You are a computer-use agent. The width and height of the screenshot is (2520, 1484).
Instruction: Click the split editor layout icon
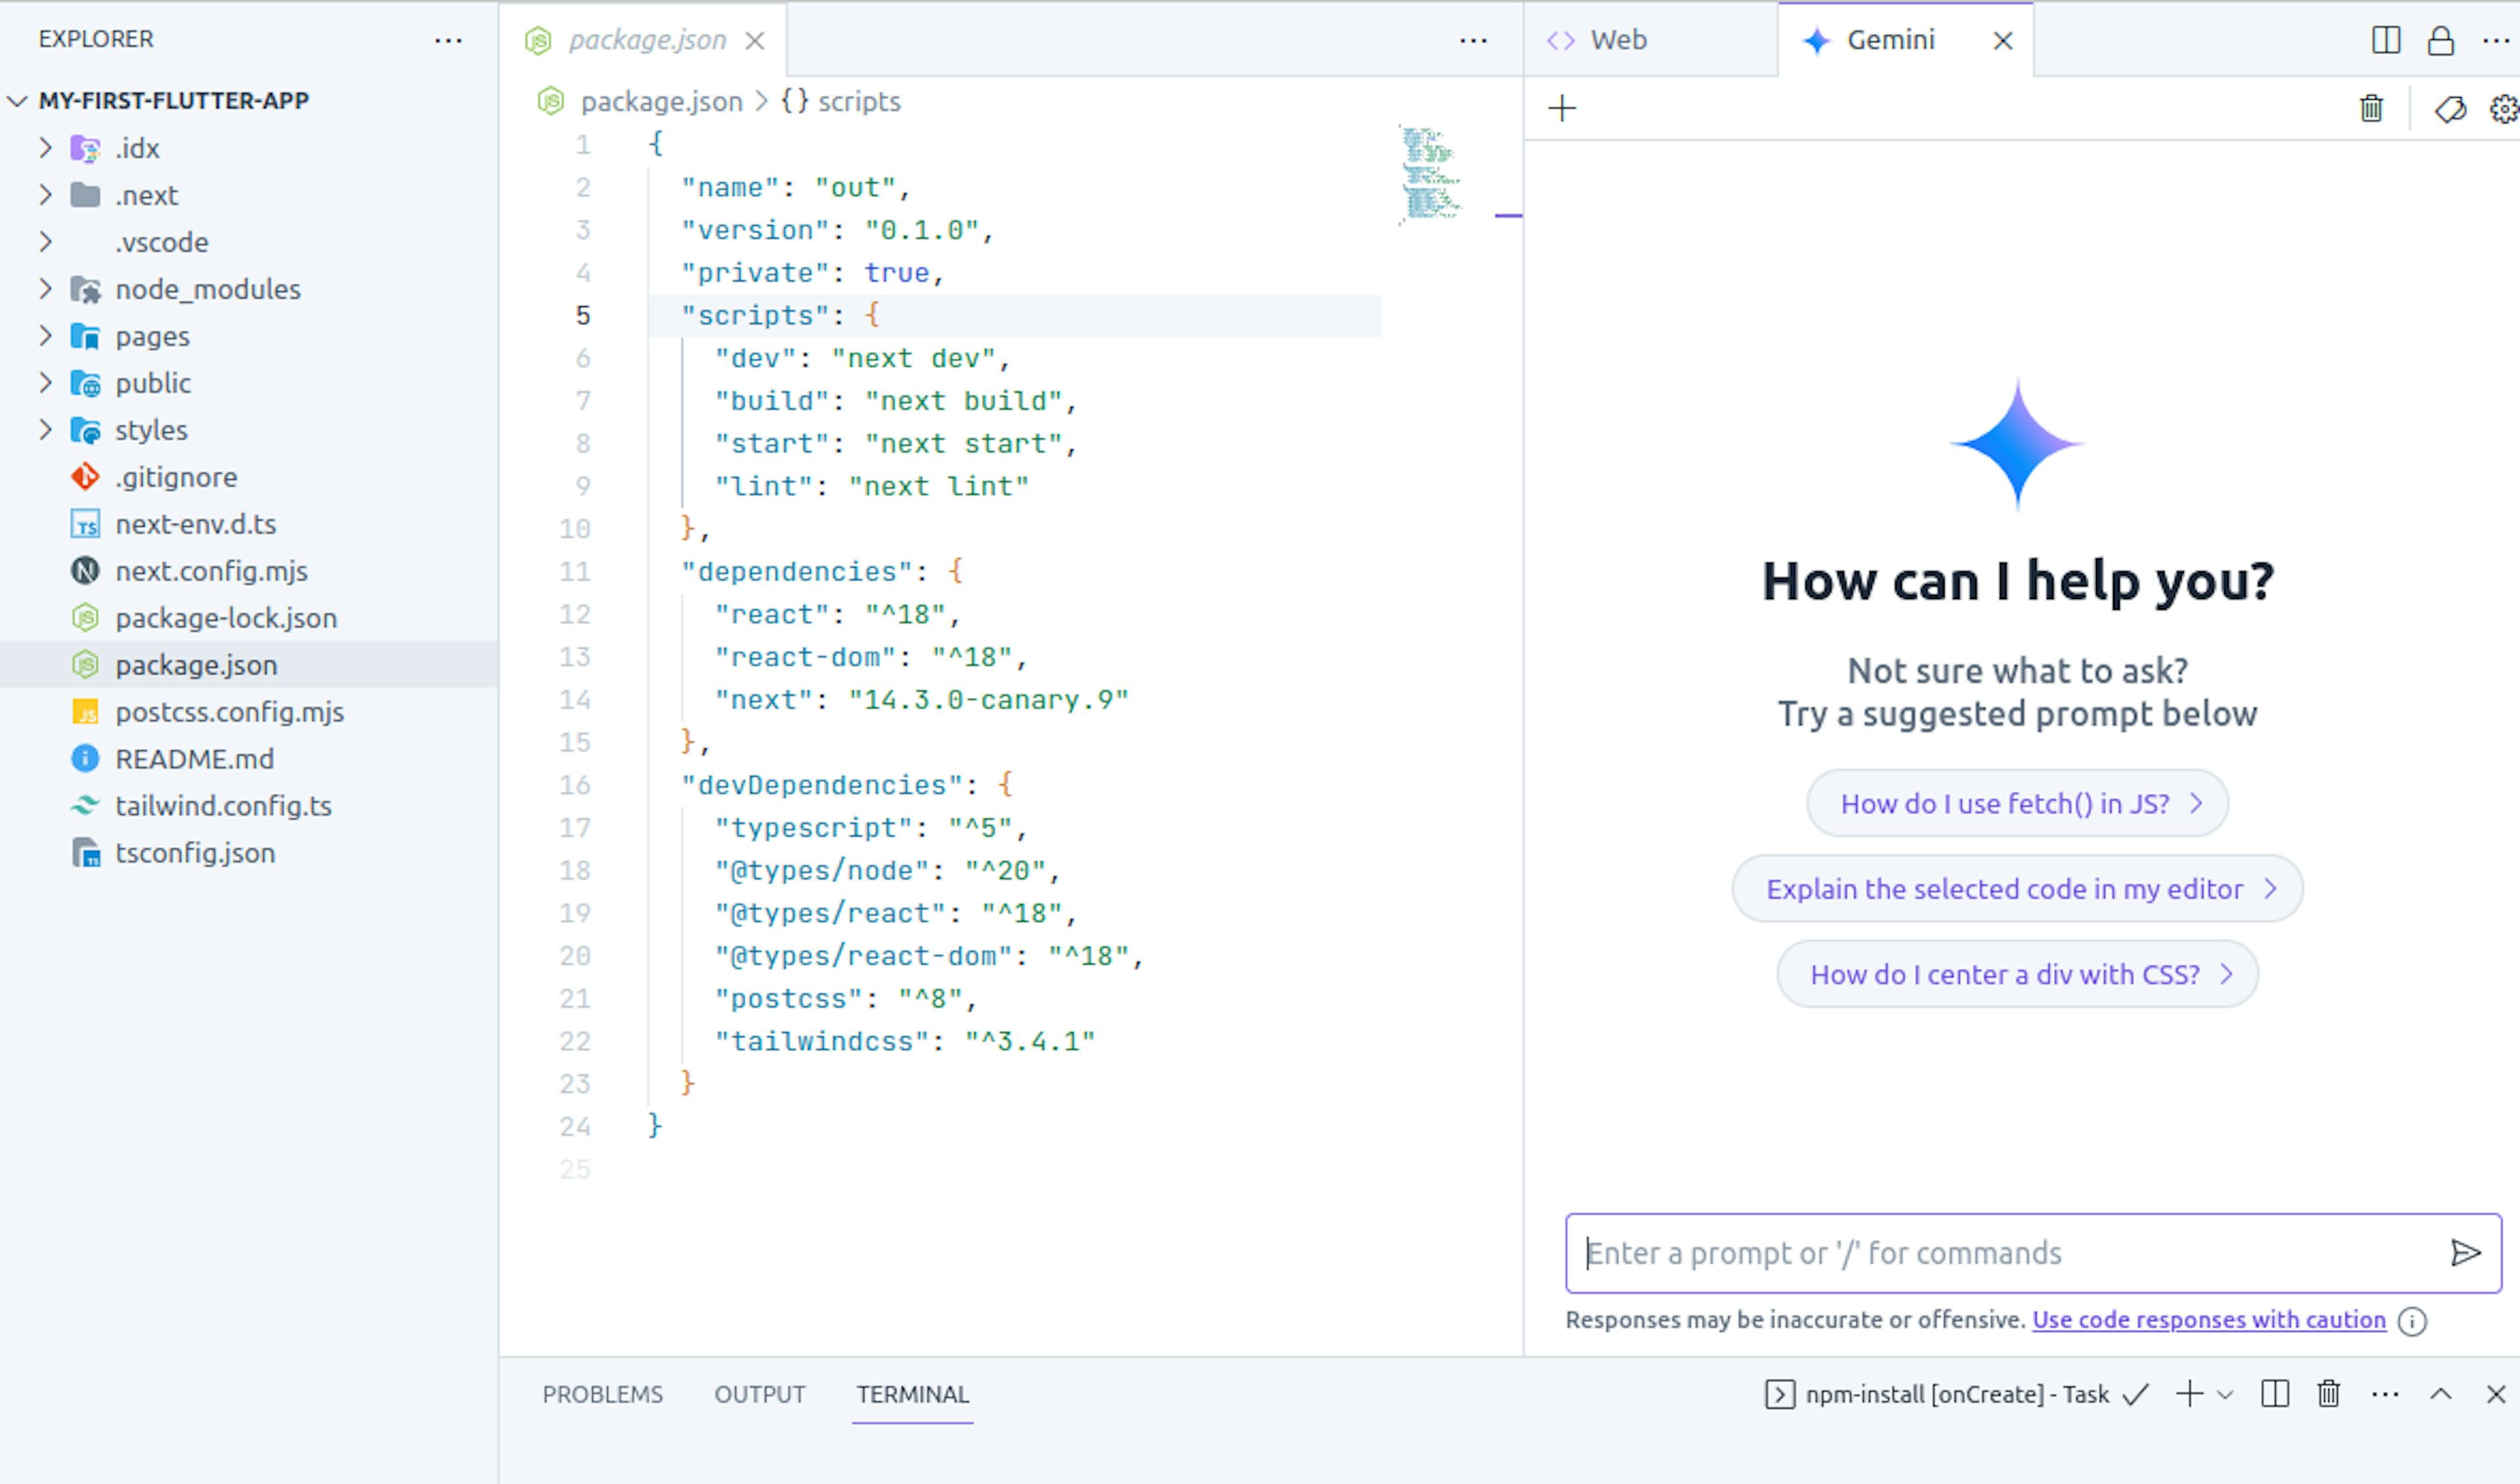pos(2387,37)
